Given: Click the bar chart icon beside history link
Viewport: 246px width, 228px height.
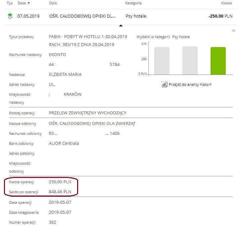Looking at the screenshot, I should pos(164,85).
